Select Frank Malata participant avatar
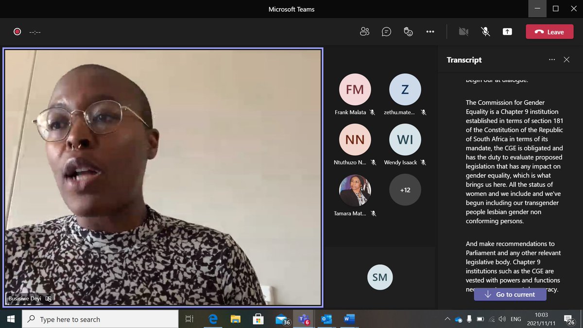 pyautogui.click(x=355, y=89)
